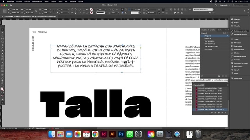Click rotate 90° clockwise icon
Image resolution: width=250 pixels, height=140 pixels.
click(x=72, y=9)
